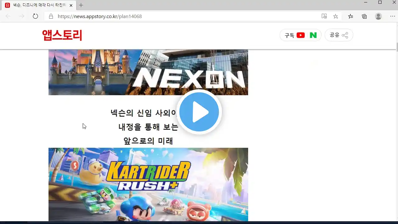Click the 공유 share button
This screenshot has width=398, height=224.
pos(339,35)
